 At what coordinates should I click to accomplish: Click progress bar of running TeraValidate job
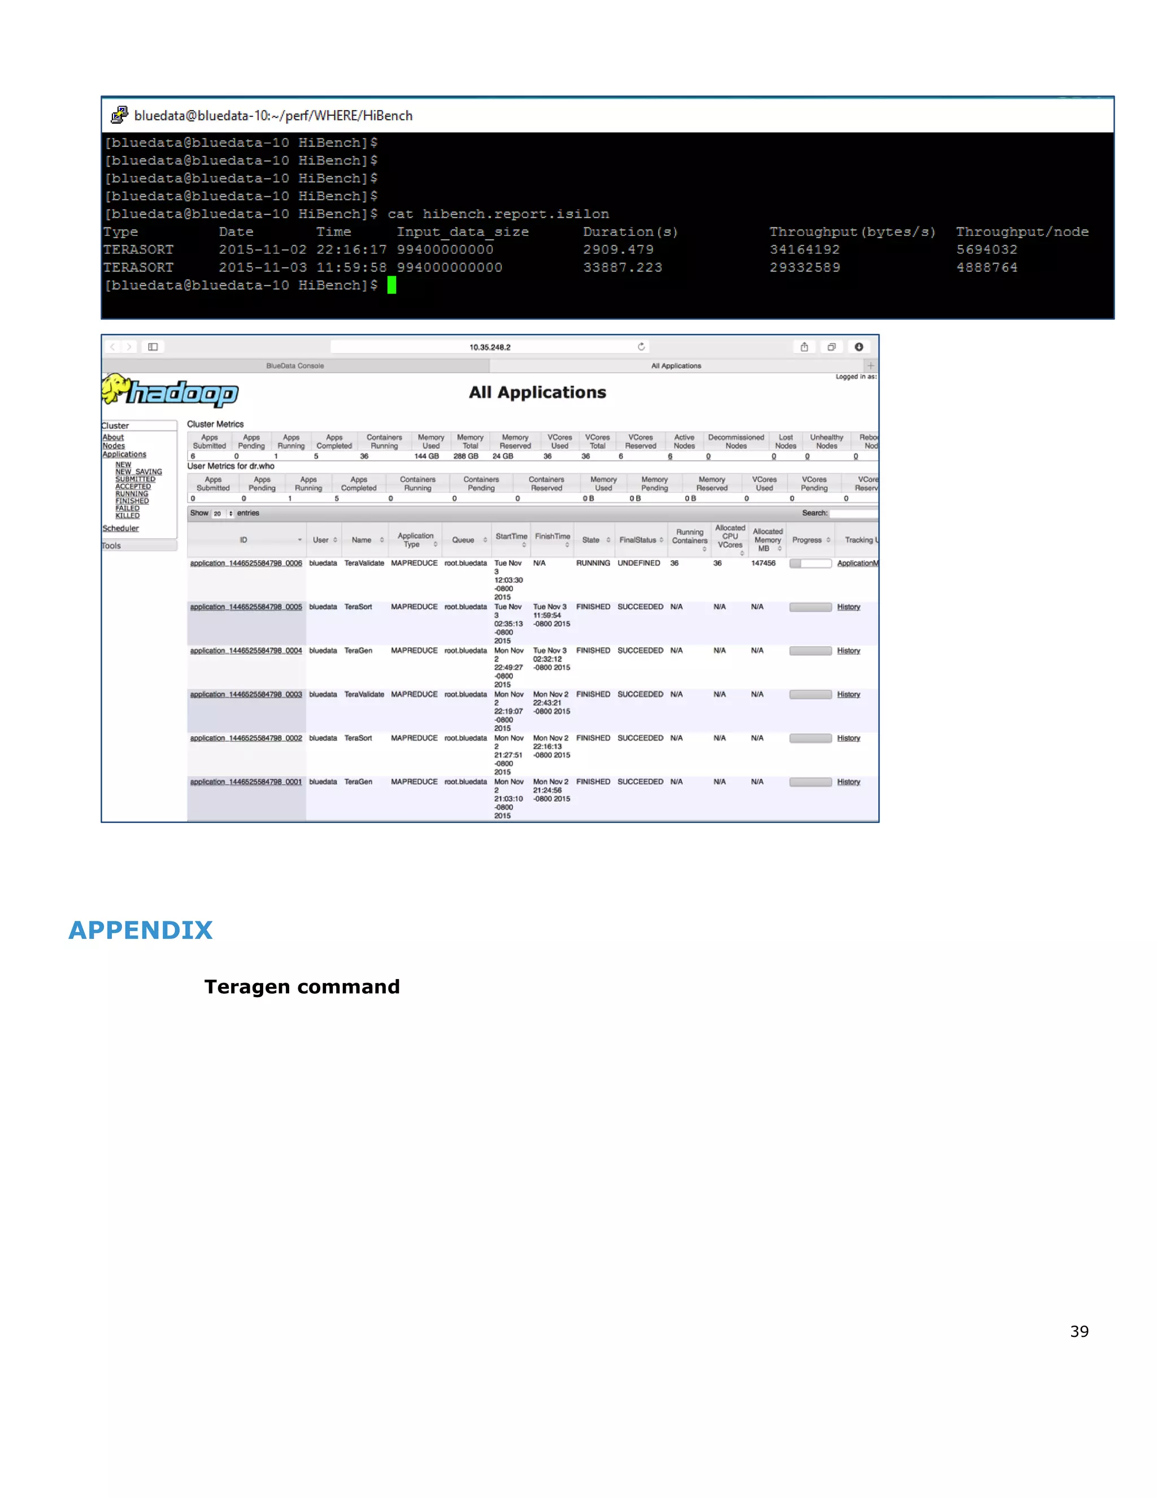point(810,563)
